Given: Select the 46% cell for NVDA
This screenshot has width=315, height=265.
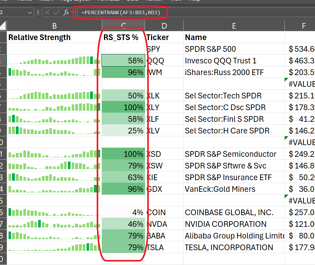Looking at the screenshot, I should [x=123, y=224].
